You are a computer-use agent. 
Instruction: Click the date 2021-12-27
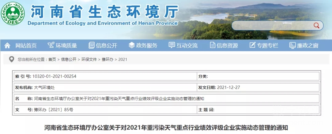(x=228, y=87)
